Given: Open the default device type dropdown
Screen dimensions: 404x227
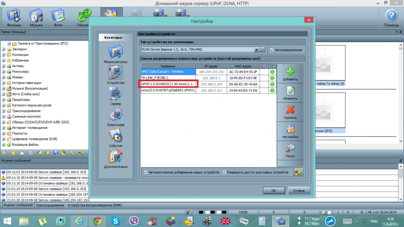Looking at the screenshot, I should tap(256, 50).
